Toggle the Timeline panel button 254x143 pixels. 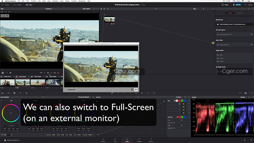(18, 5)
